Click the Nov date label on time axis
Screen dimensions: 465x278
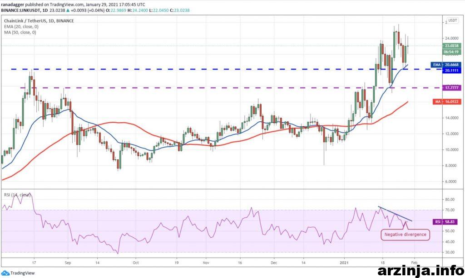[207, 262]
